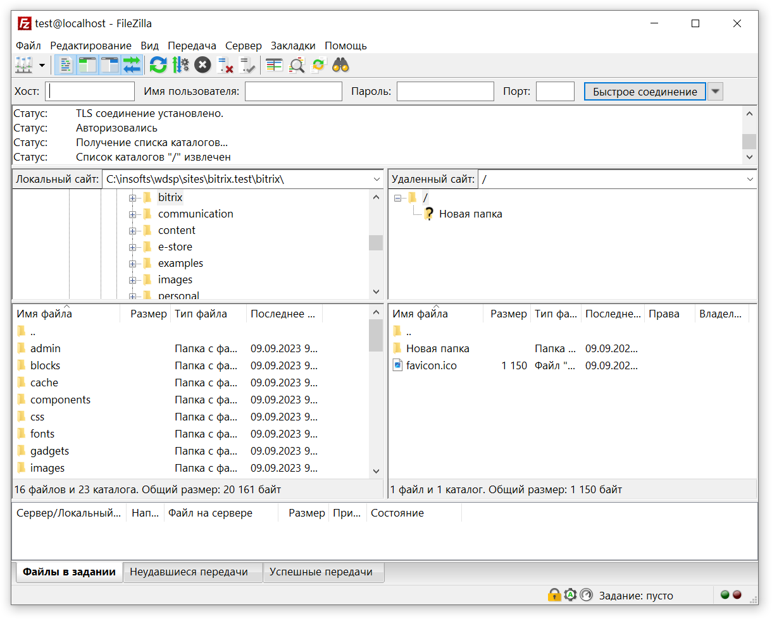The width and height of the screenshot is (772, 619).
Task: Open directory listing filters dialog
Action: click(274, 64)
